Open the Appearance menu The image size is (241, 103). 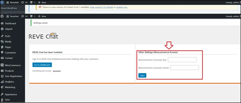click(11, 95)
